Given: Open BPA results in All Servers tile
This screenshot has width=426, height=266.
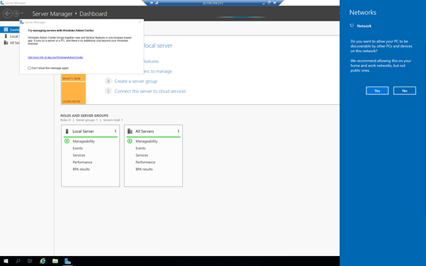Looking at the screenshot, I should [144, 169].
